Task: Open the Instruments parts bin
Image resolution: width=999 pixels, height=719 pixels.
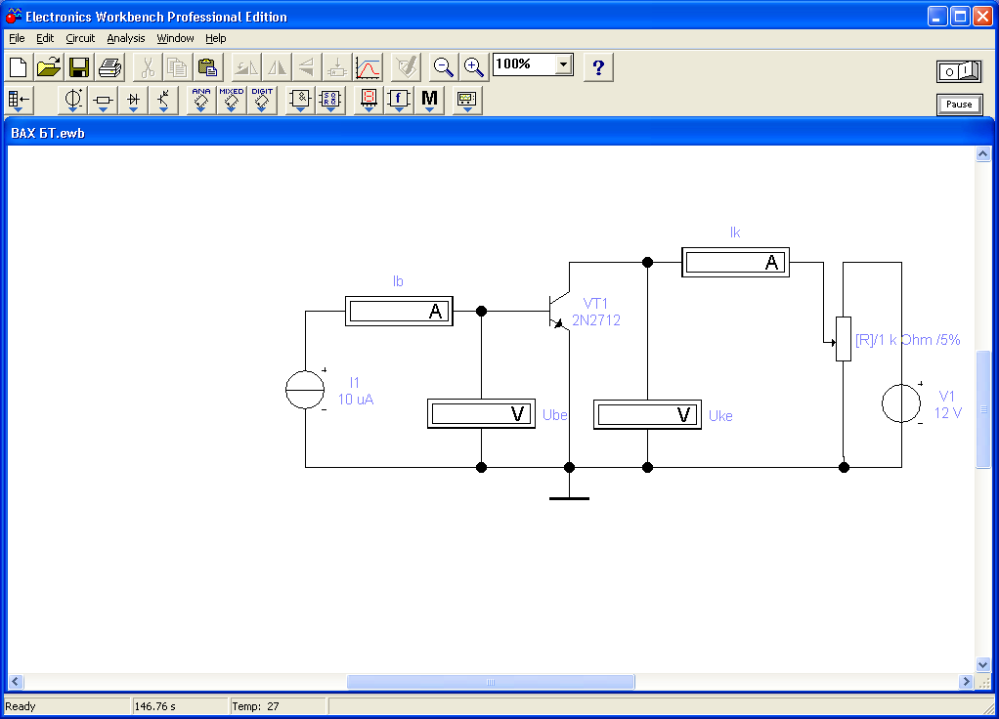Action: point(467,100)
